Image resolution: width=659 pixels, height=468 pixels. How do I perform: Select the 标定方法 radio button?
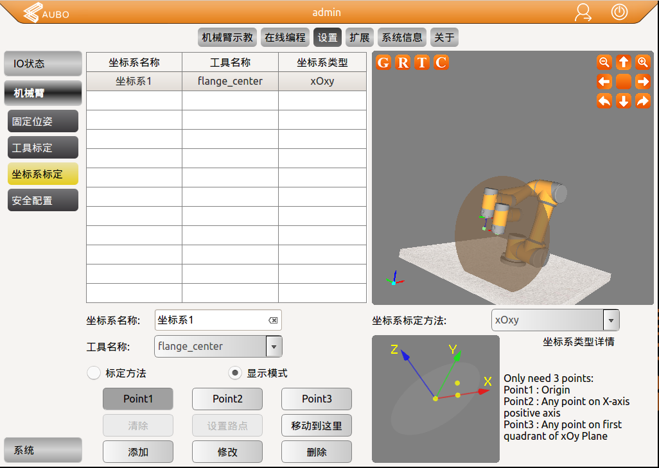[x=94, y=373]
